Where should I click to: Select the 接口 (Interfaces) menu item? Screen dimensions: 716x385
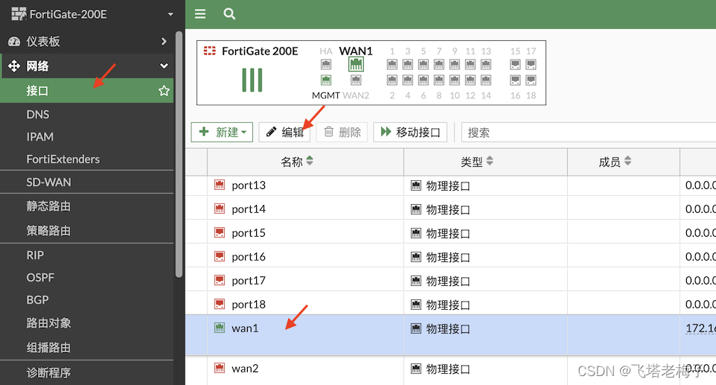coord(87,90)
